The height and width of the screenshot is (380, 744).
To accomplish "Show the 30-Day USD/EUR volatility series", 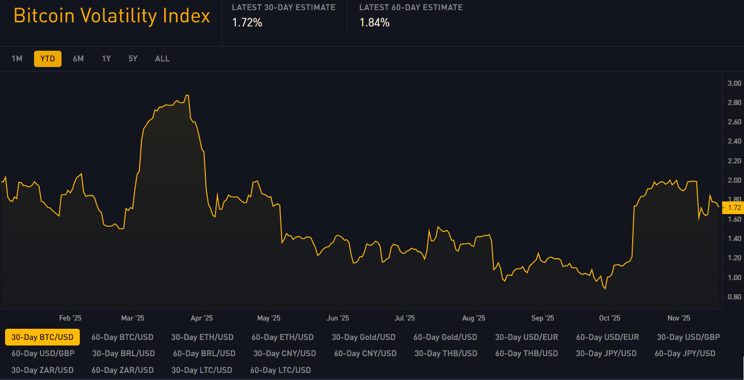I will pos(526,336).
